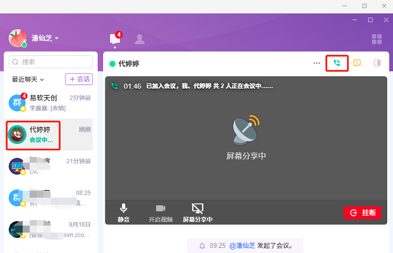Open the 易软天创 group chat

pos(50,103)
